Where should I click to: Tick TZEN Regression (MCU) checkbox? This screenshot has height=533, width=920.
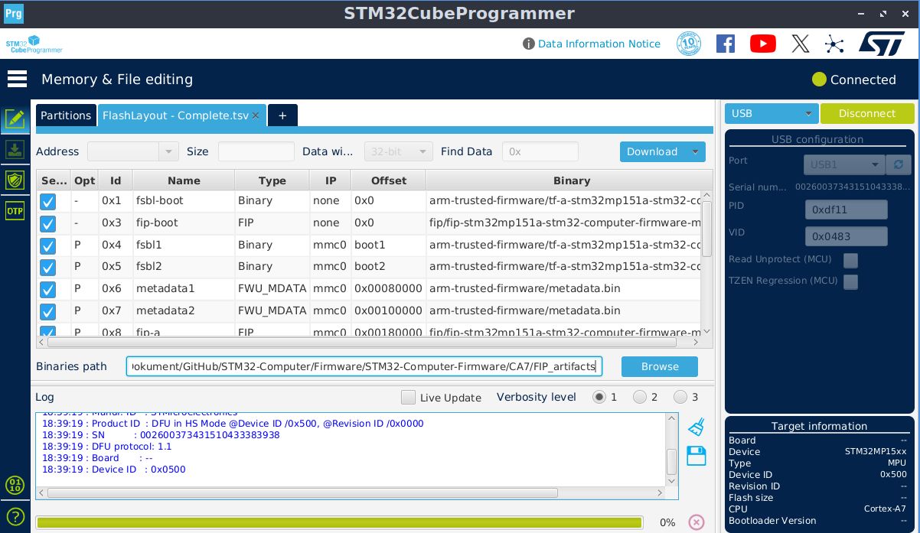(850, 281)
